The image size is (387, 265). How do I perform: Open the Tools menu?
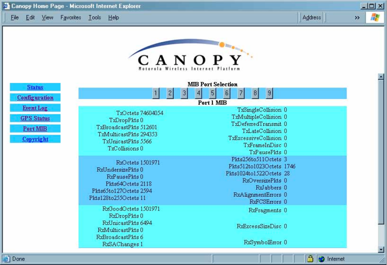coord(95,17)
